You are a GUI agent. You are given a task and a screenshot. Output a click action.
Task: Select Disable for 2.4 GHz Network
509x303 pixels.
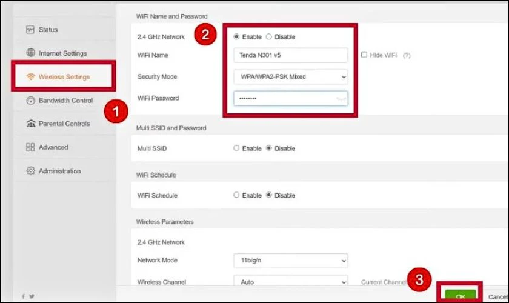point(269,37)
